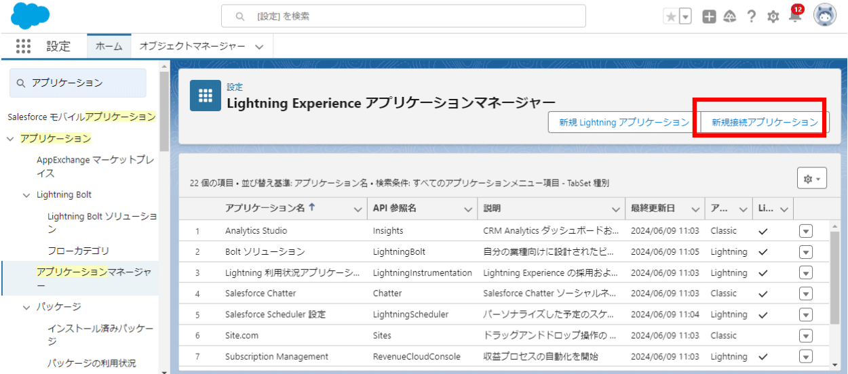Expand the パッケージ tree section
Screen dimensions: 848x374
[26, 307]
